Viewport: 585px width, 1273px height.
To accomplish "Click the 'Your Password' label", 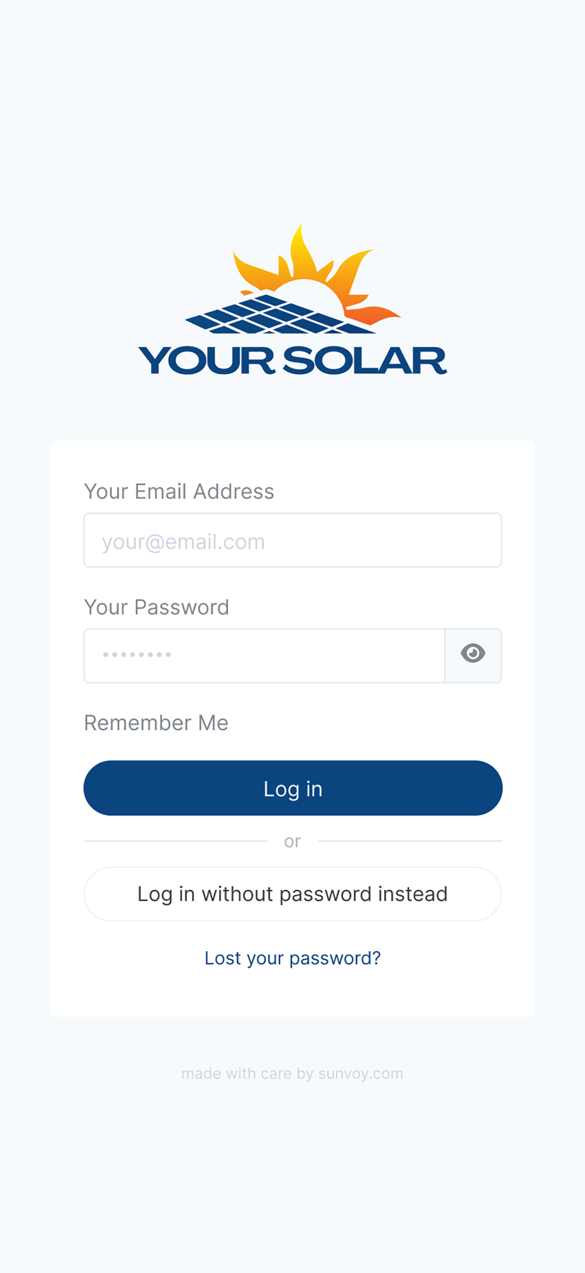I will 157,607.
